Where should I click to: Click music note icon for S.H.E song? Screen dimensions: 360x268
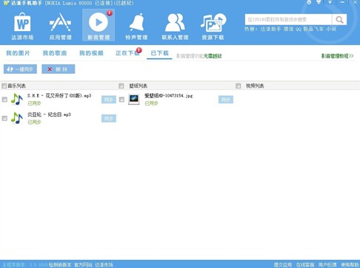pyautogui.click(x=17, y=100)
